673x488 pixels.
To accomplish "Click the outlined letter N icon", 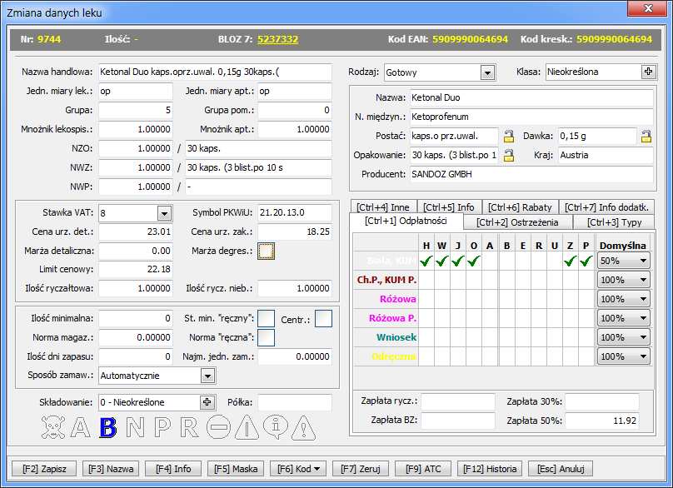I will coord(134,427).
